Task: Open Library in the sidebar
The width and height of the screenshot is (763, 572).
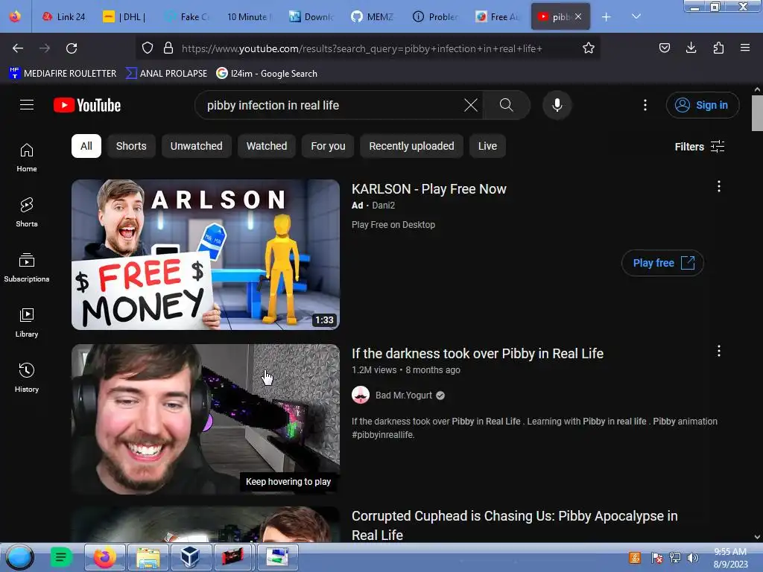Action: (27, 322)
